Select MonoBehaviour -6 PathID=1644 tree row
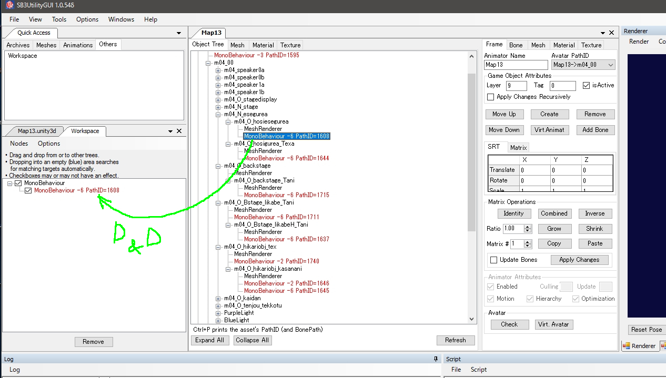This screenshot has width=666, height=378. pos(287,158)
